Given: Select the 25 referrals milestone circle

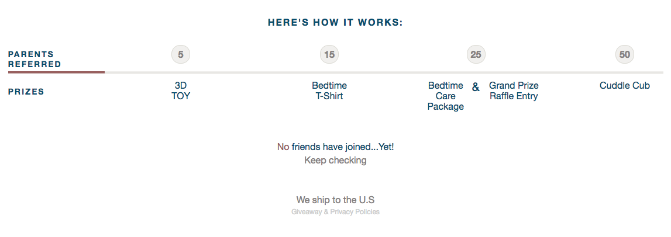Looking at the screenshot, I should point(476,55).
